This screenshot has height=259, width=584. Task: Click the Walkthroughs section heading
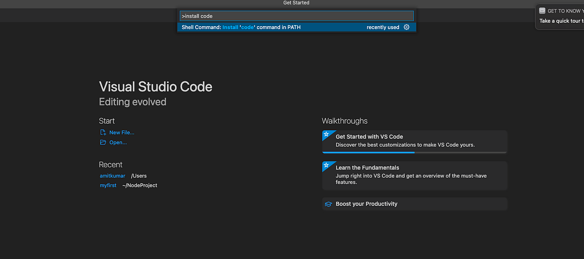pos(345,121)
